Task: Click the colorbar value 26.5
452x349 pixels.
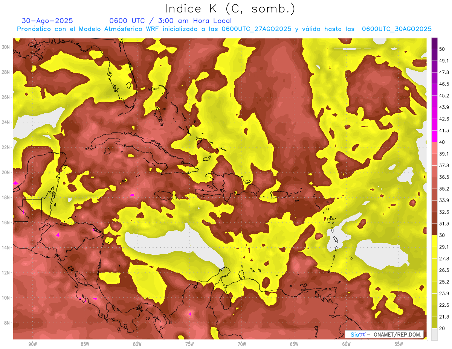Action: [444, 270]
